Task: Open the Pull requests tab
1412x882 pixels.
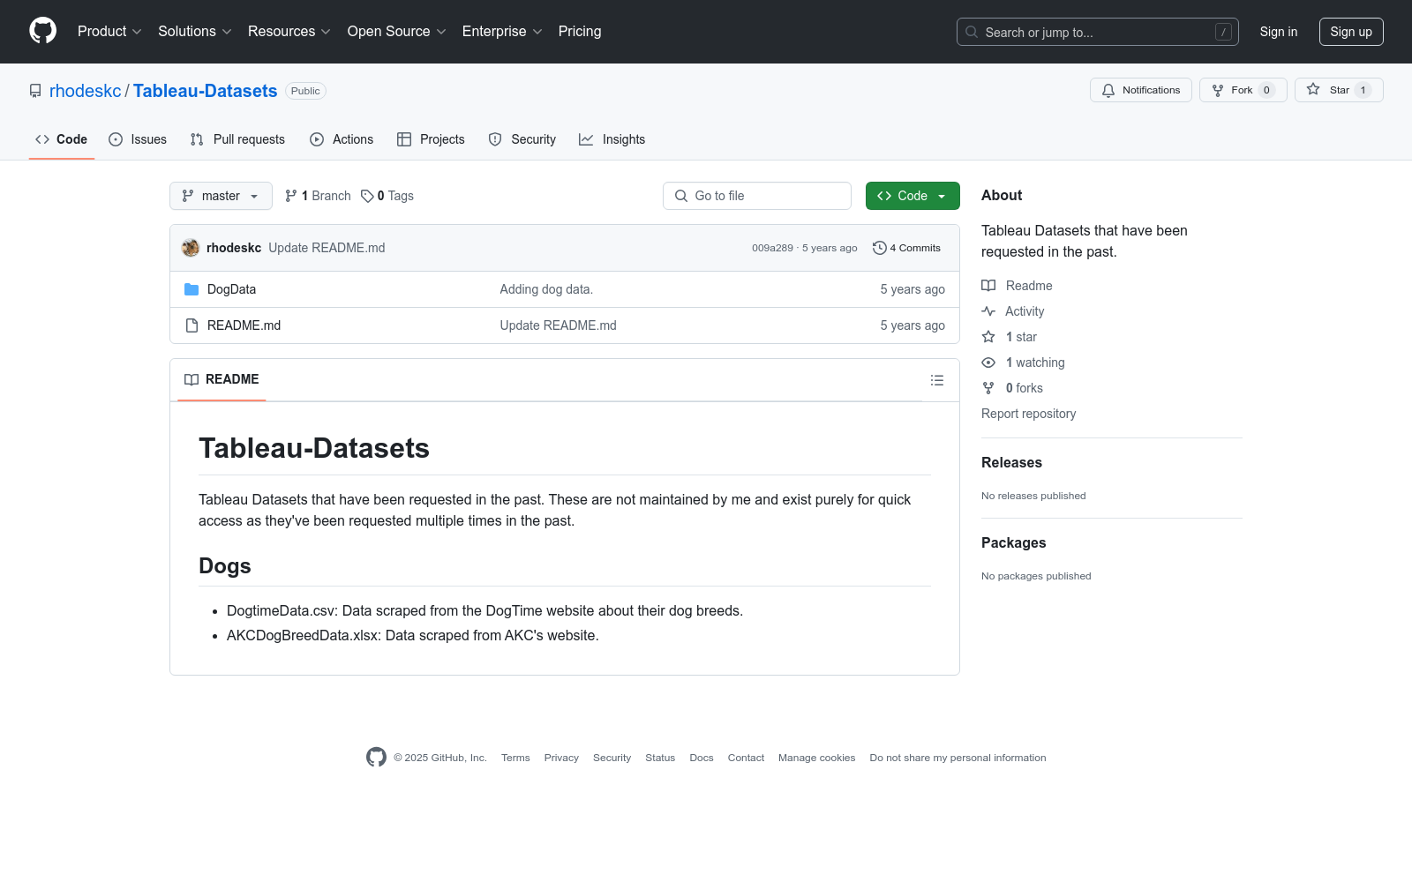Action: coord(237,139)
